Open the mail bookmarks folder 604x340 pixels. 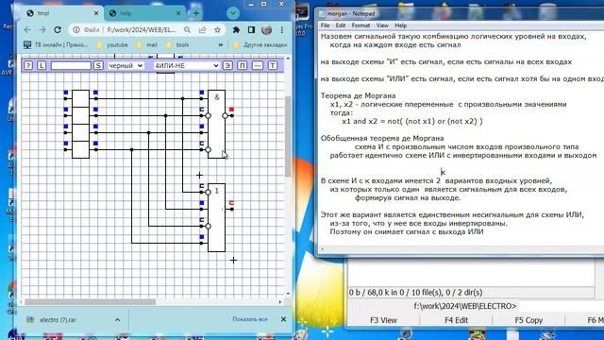(147, 44)
